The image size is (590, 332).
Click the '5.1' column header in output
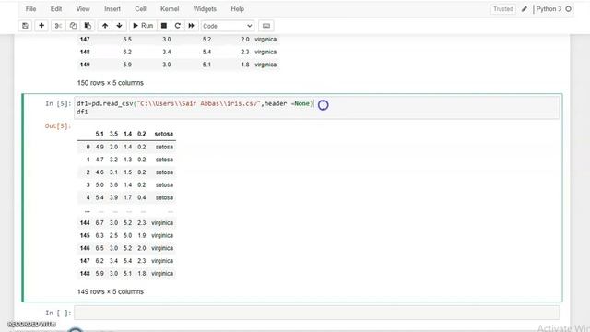[x=100, y=134]
